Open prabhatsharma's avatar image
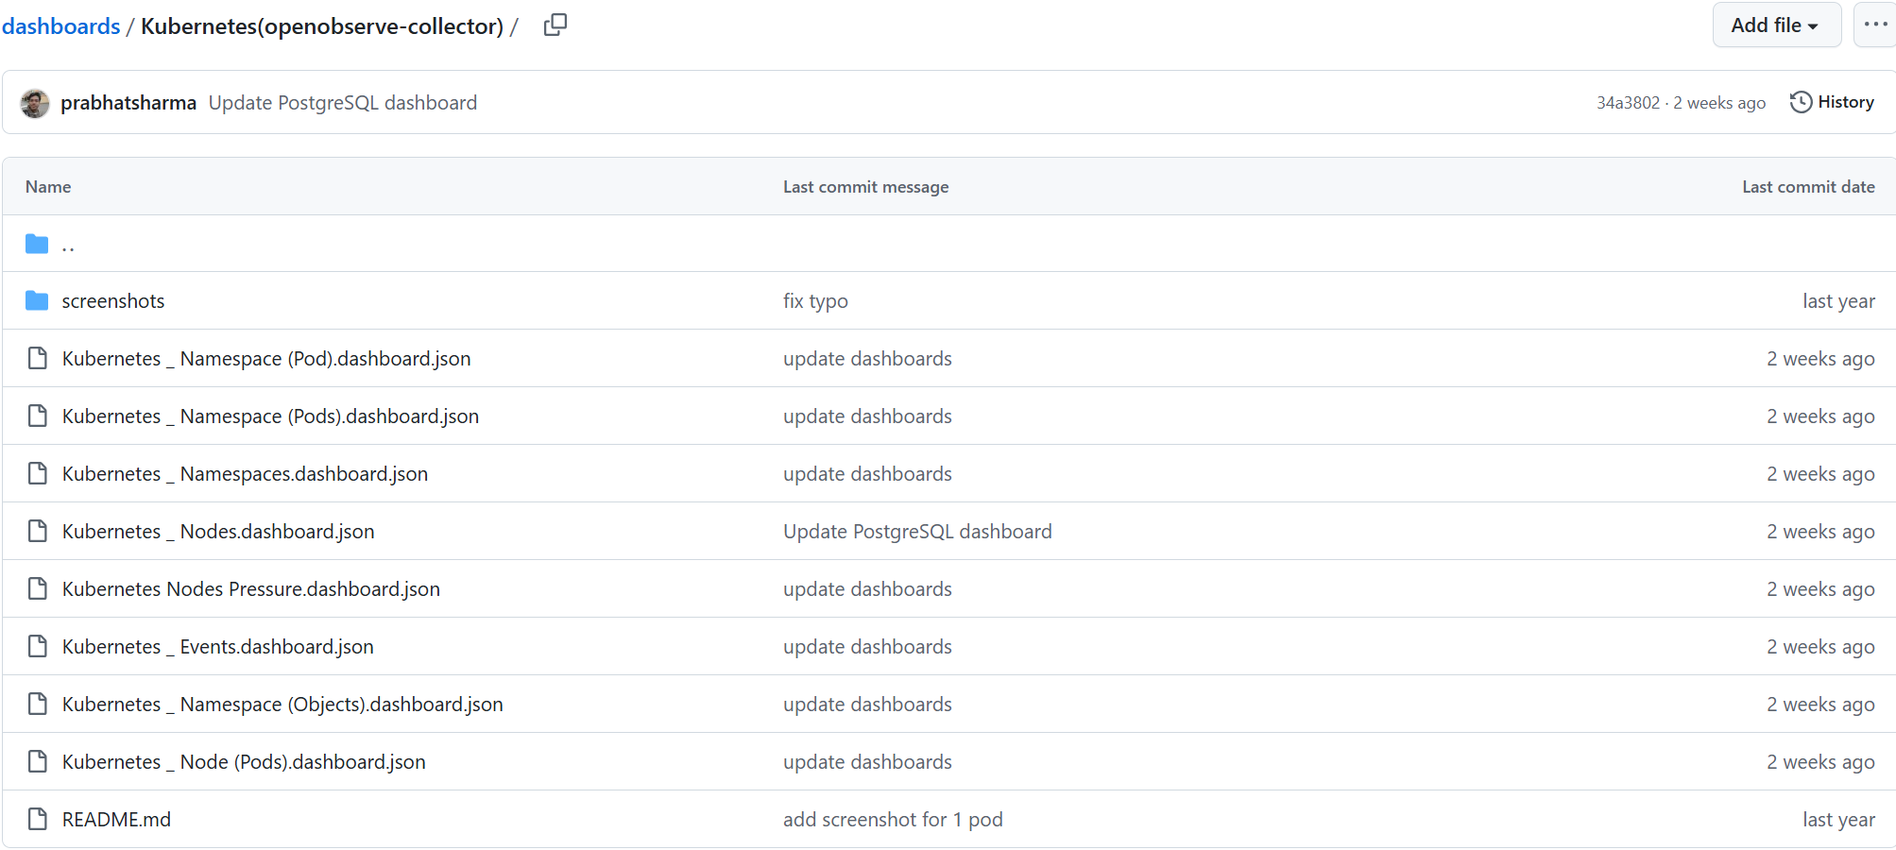 pos(35,103)
